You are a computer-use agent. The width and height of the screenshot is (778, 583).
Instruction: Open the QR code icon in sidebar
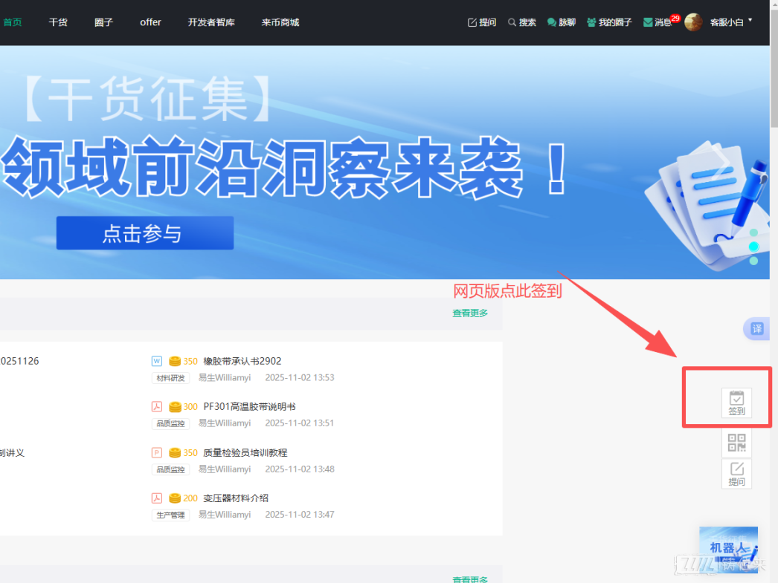tap(736, 443)
